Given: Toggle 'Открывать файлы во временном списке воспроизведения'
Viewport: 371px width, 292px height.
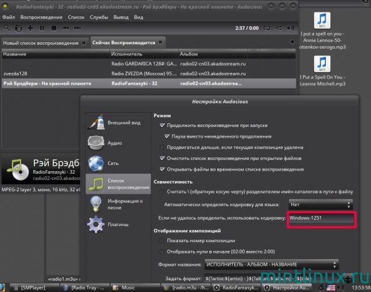Looking at the screenshot, I should coord(162,169).
